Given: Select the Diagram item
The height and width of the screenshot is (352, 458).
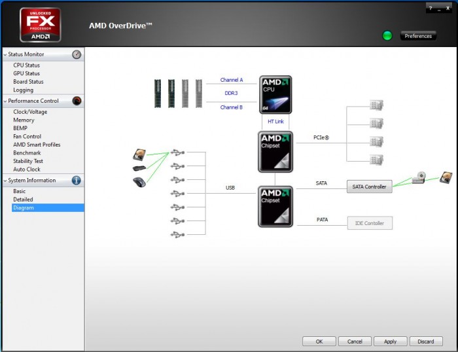Looking at the screenshot, I should click(48, 207).
